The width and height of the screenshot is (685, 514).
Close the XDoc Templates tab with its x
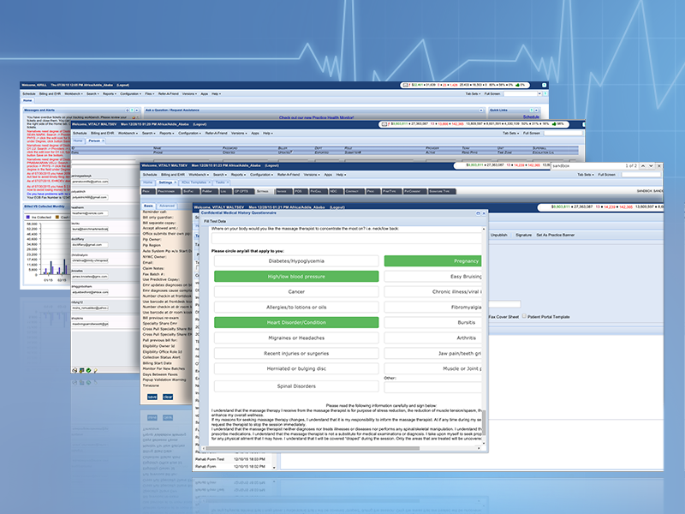(209, 182)
